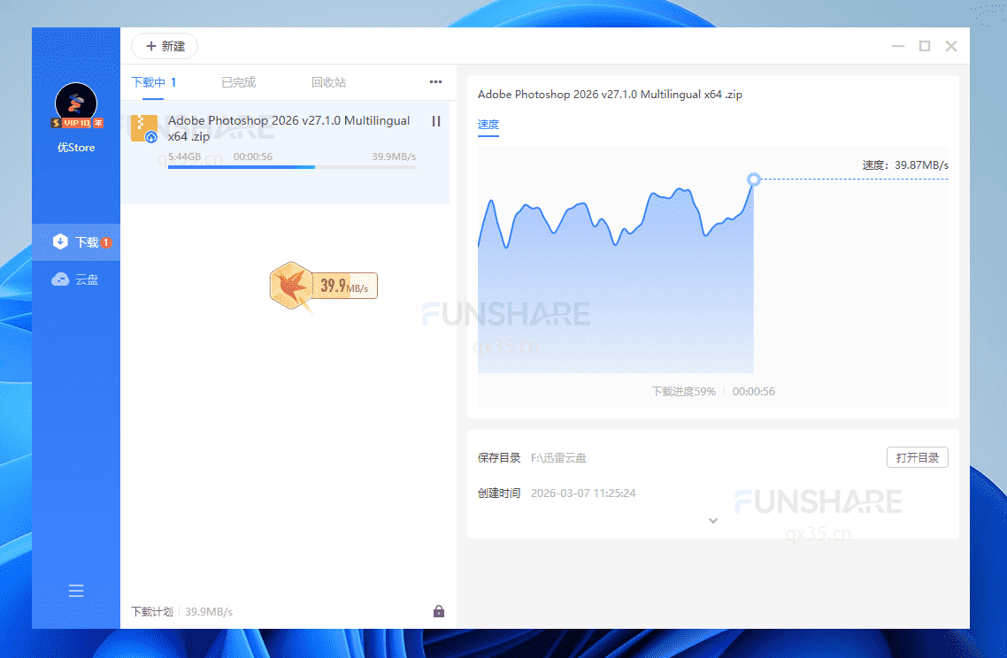Screen dimensions: 1007x658
Task: Open the 云盘 cloud drive sidebar section
Action: click(x=75, y=279)
